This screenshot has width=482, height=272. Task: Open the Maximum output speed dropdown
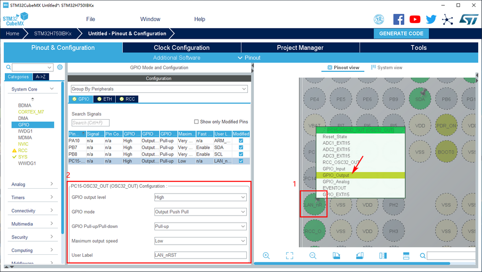click(x=200, y=241)
